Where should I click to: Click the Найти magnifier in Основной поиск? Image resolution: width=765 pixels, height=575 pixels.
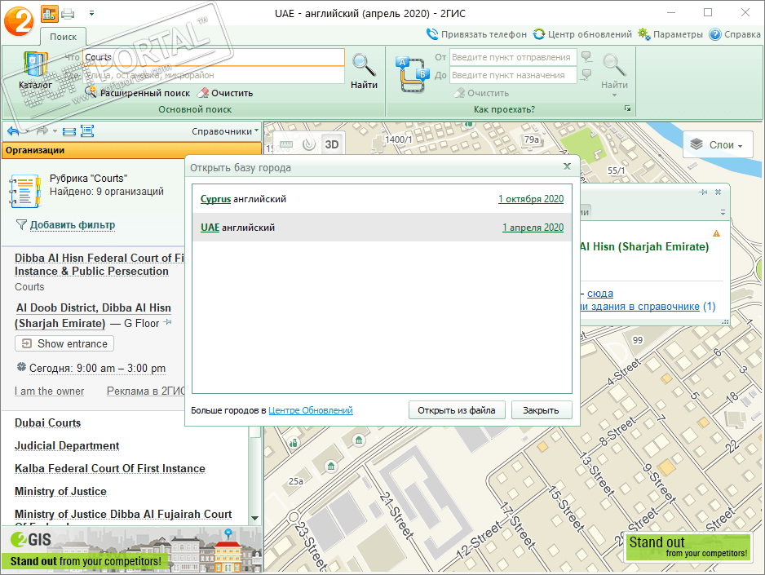tap(364, 71)
